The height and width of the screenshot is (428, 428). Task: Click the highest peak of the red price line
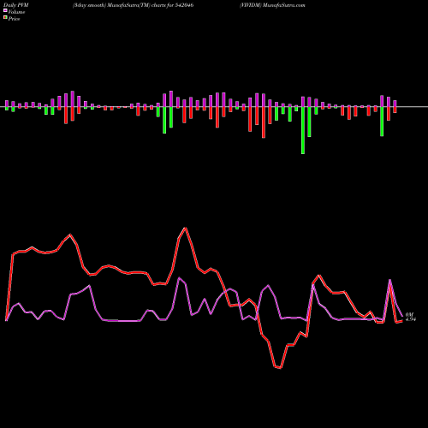tap(186, 229)
